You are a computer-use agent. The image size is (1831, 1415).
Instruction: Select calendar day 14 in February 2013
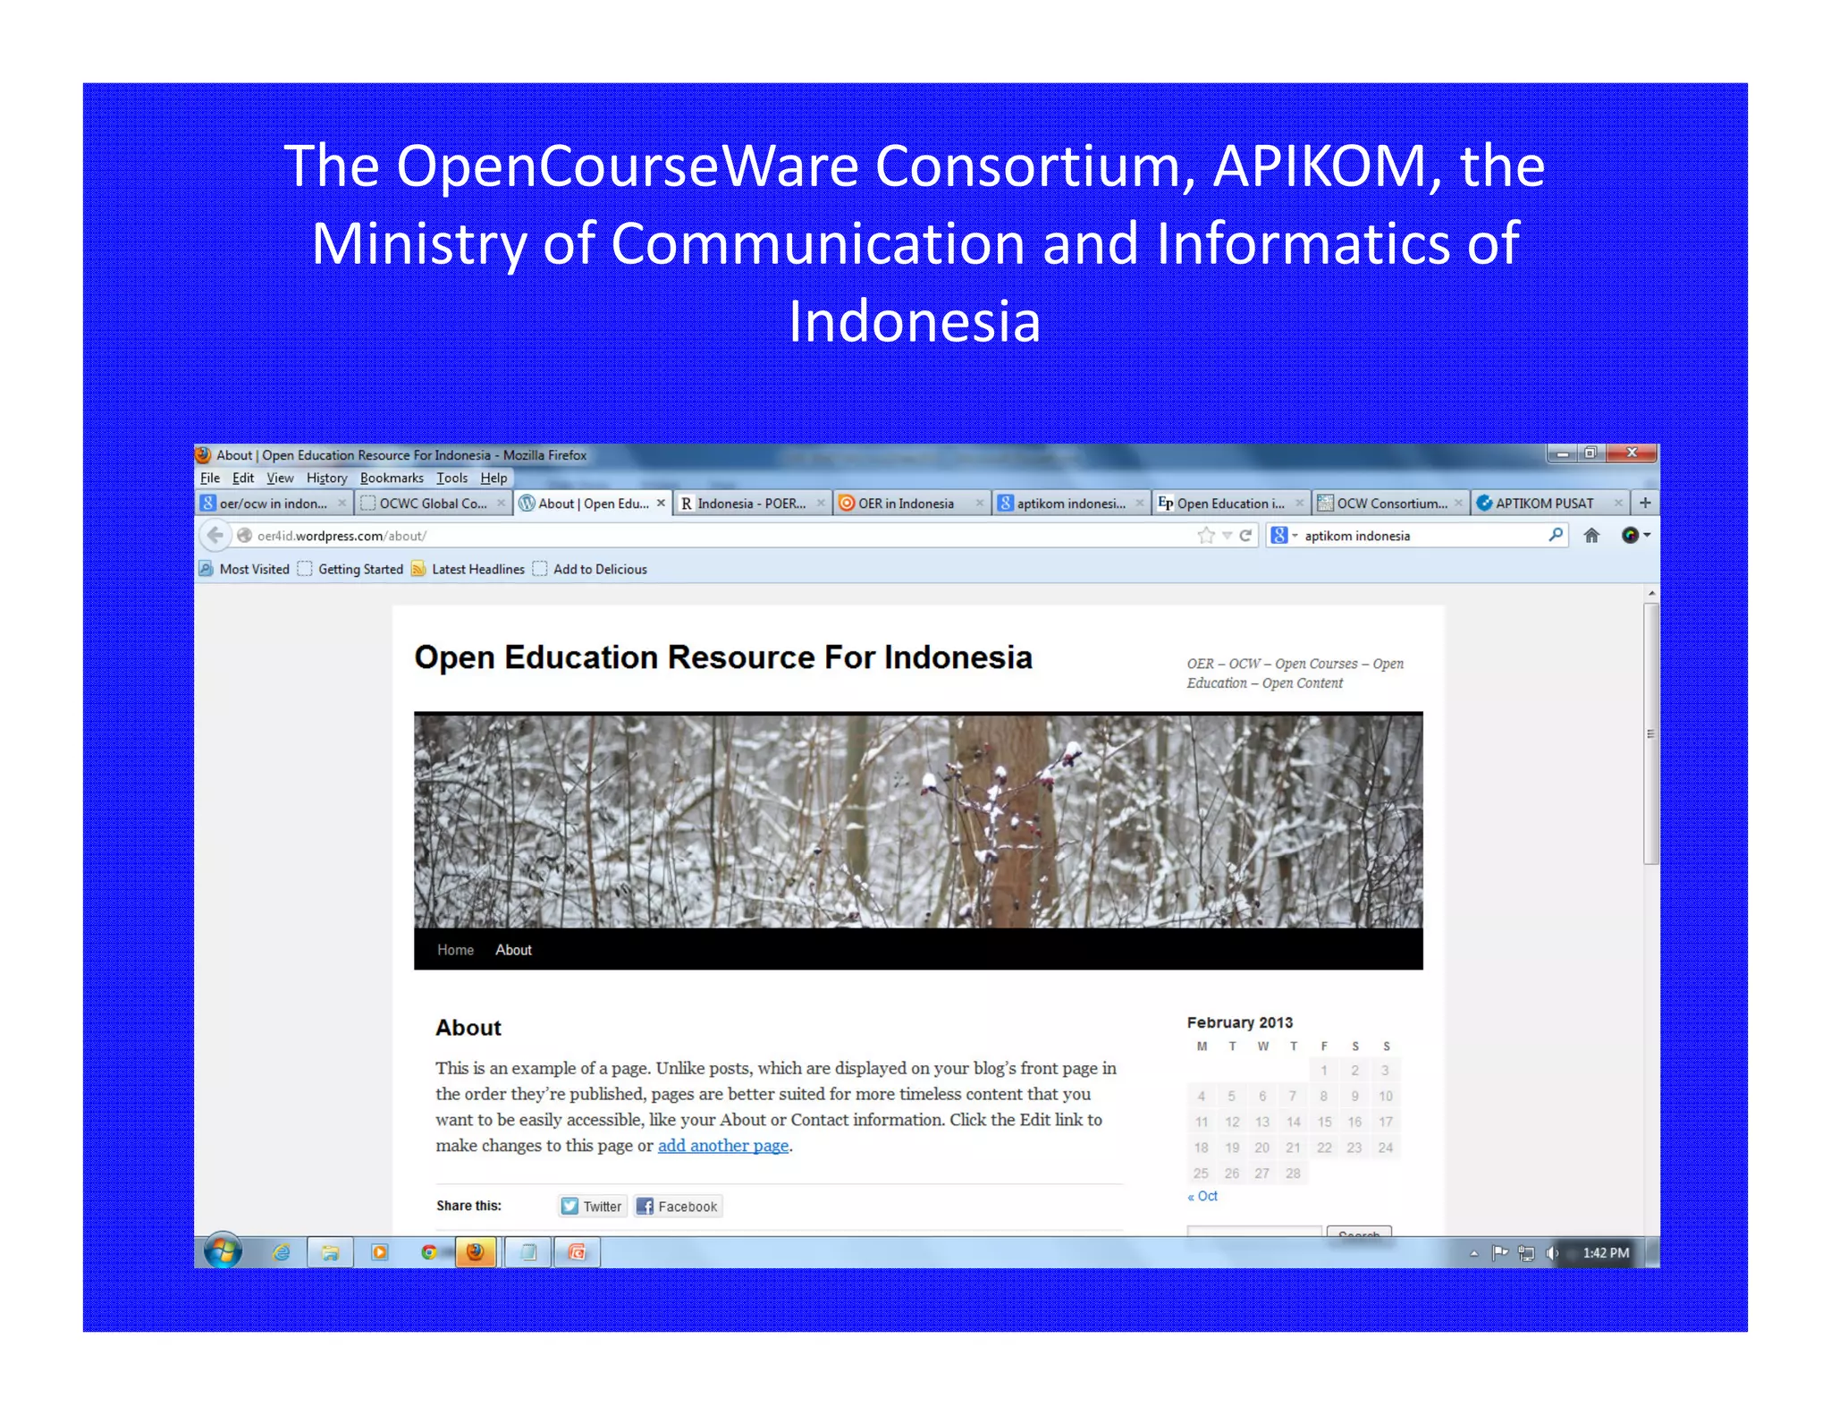(x=1294, y=1122)
